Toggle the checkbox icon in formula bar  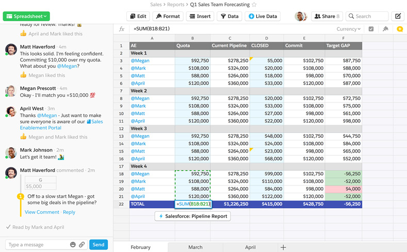(371, 29)
